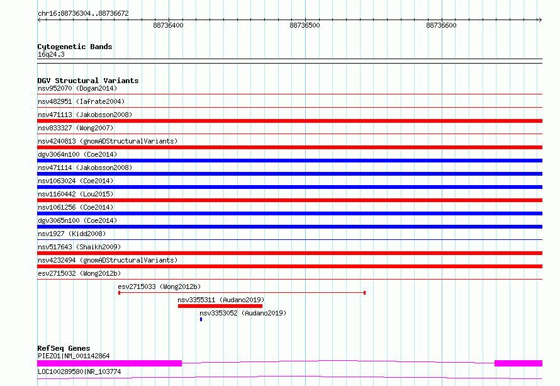Viewport: 560px width, 386px height.
Task: Open gene LOC100289580|NR_103774 label
Action: click(79, 372)
